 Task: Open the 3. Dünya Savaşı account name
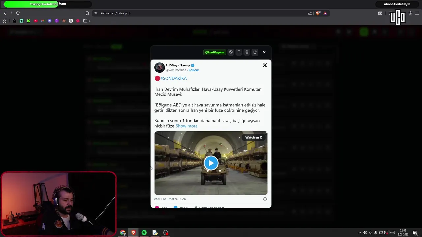178,65
